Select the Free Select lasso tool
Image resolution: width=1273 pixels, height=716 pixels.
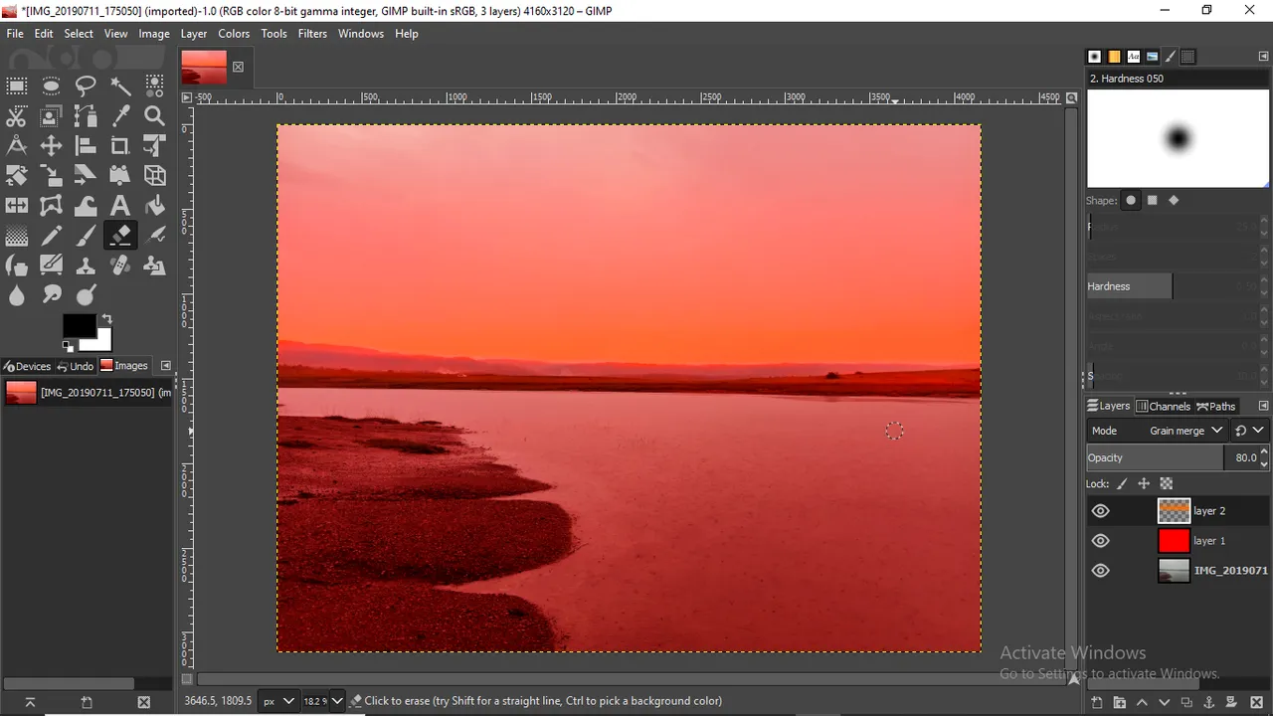(86, 87)
